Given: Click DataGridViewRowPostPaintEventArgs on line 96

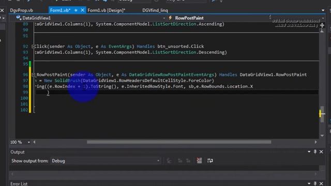Looking at the screenshot, I should tap(171, 74).
